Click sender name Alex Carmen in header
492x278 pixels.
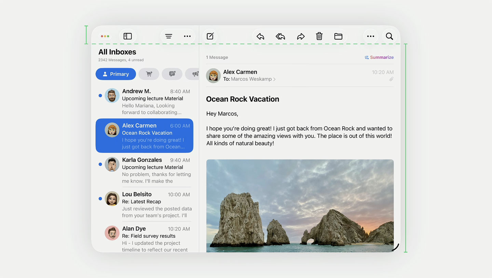tap(240, 72)
